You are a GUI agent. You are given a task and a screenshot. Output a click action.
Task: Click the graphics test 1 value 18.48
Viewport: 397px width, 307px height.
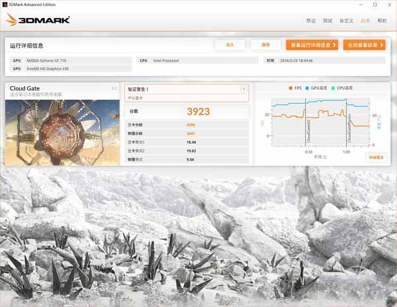pos(191,142)
